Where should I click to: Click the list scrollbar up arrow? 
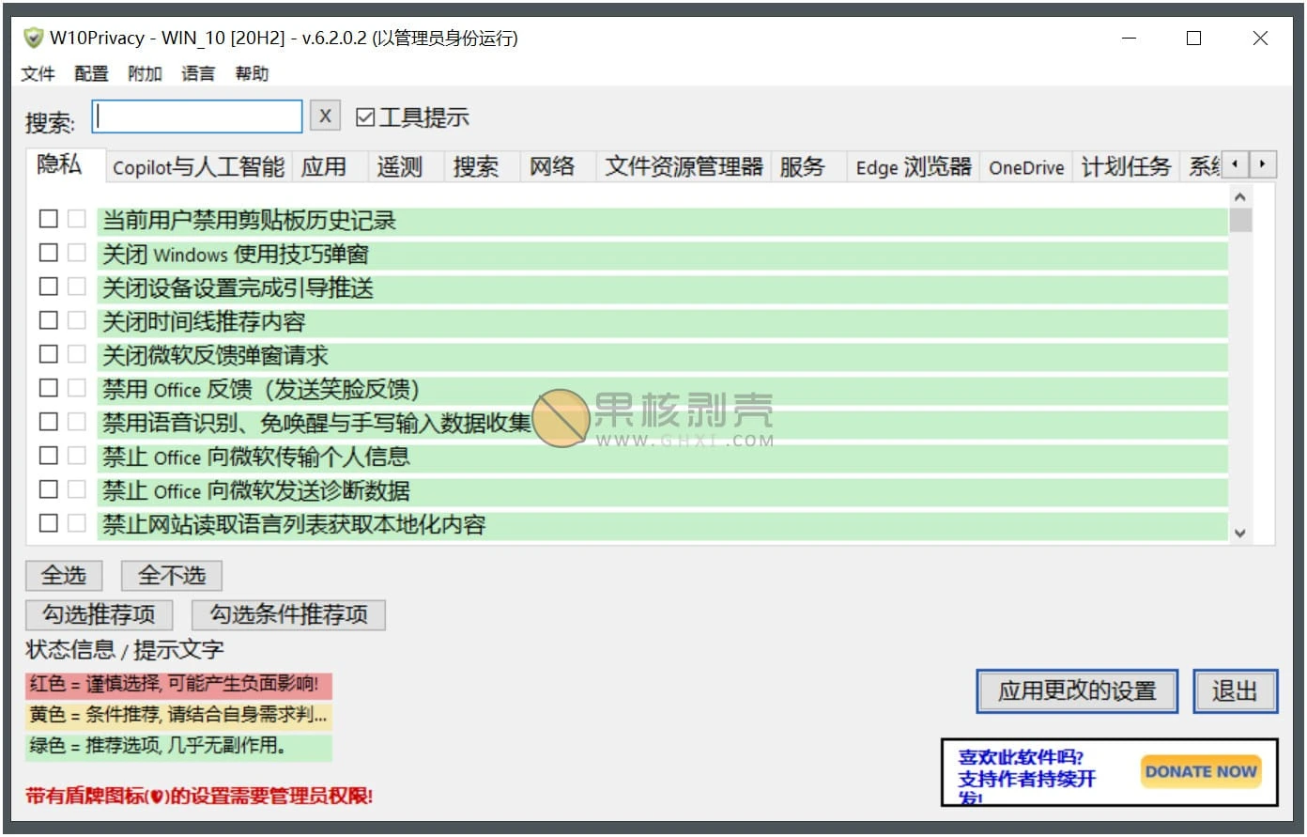pos(1239,196)
